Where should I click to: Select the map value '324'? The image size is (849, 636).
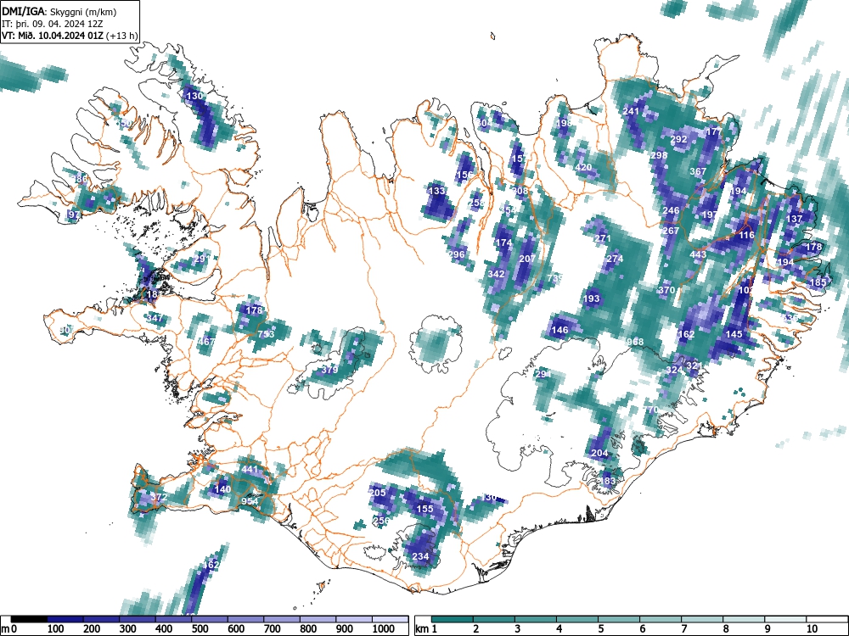(x=674, y=370)
